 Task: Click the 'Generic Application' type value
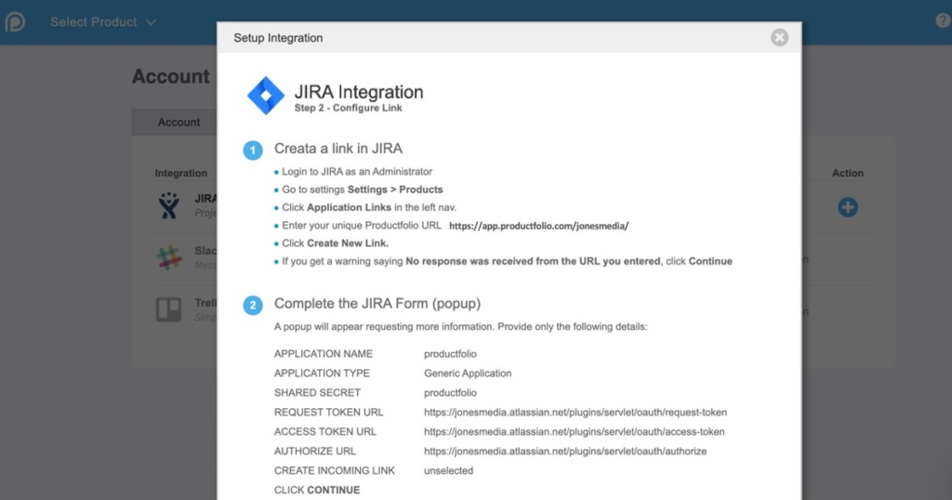click(x=468, y=374)
